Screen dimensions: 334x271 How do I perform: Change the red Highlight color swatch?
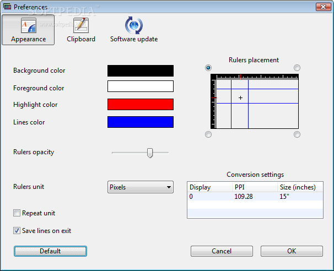click(140, 105)
